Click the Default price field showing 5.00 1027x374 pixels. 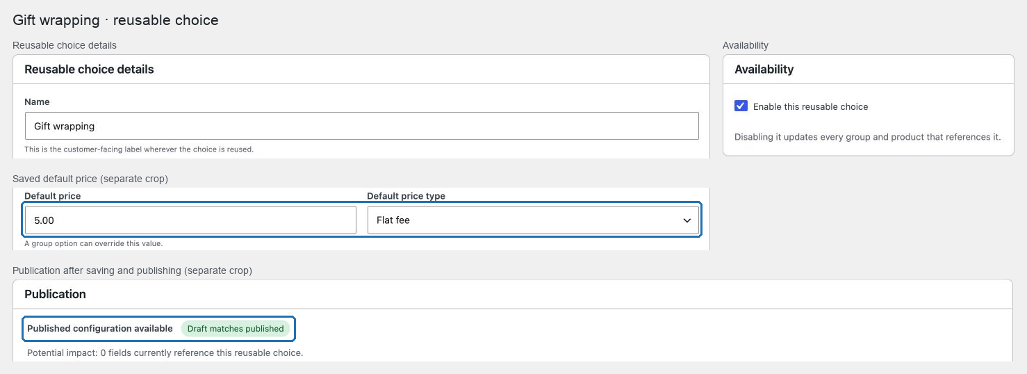click(x=190, y=220)
